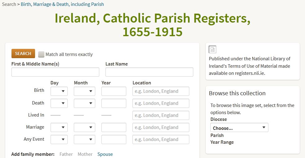This screenshot has width=305, height=158.
Task: Open the Birth Day dropdown
Action: point(59,91)
